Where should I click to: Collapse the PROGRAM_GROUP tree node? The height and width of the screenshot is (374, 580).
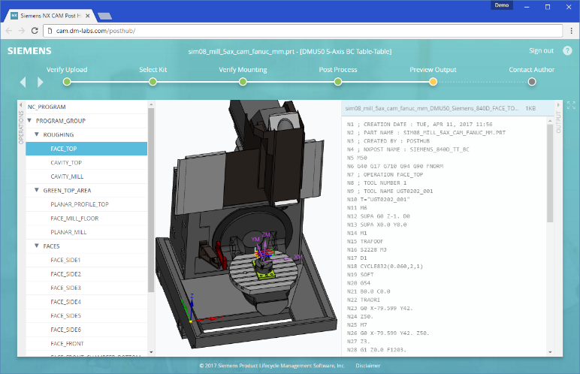click(x=29, y=121)
